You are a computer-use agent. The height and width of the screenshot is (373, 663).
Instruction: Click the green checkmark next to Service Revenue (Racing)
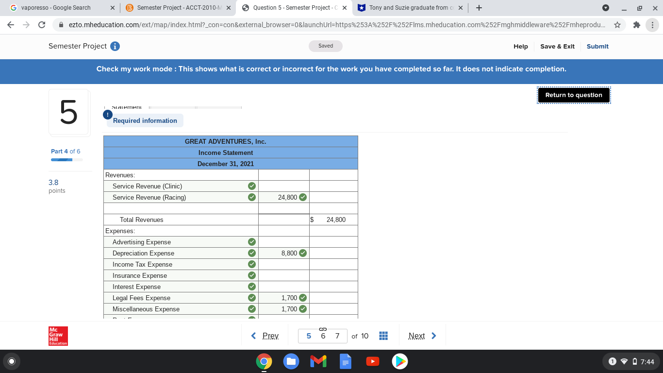[251, 197]
